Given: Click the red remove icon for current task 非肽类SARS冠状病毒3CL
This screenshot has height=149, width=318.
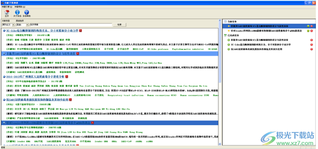Looking at the screenshot, I should point(312,26).
